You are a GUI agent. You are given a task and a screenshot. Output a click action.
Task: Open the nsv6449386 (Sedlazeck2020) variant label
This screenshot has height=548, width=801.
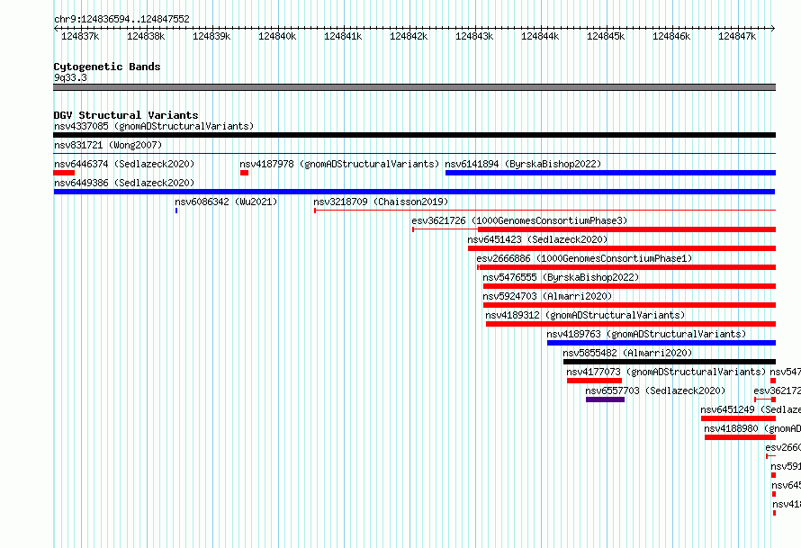point(124,183)
